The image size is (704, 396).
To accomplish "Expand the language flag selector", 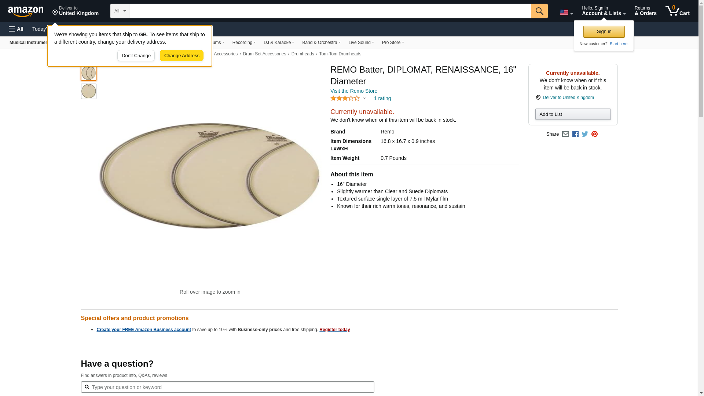I will click(x=566, y=12).
